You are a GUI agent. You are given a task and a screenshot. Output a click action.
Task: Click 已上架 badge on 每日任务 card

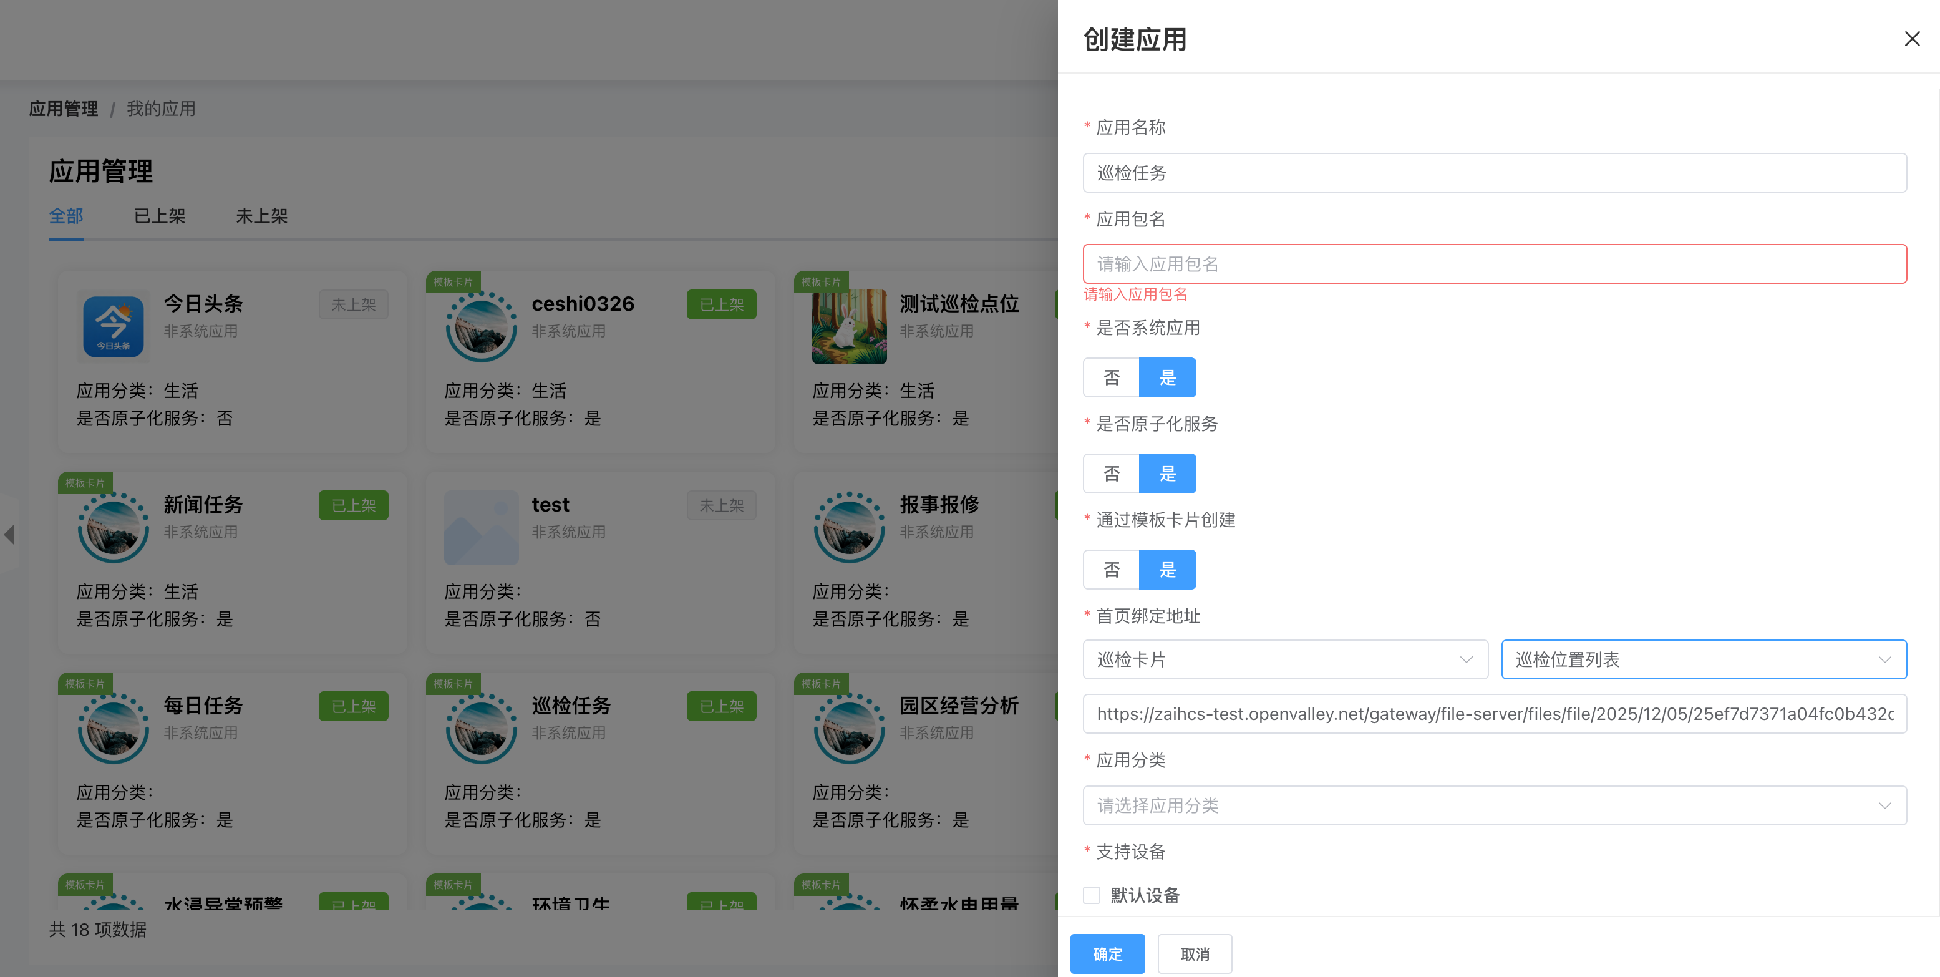pyautogui.click(x=353, y=707)
